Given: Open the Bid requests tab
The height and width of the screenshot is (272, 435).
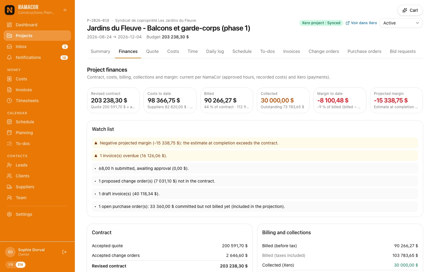Looking at the screenshot, I should click(x=403, y=51).
